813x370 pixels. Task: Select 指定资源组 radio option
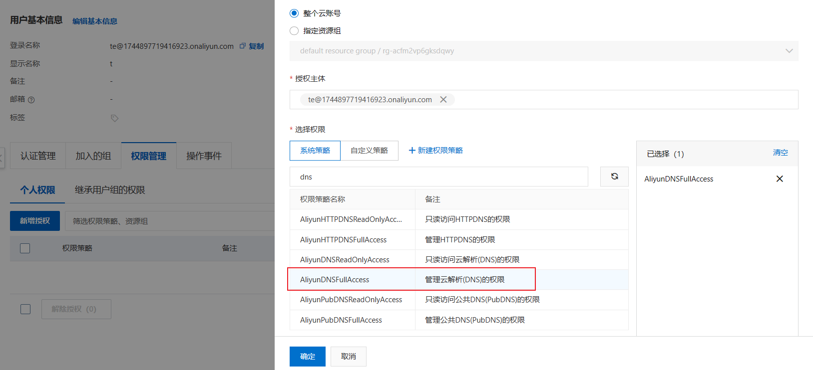tap(294, 31)
